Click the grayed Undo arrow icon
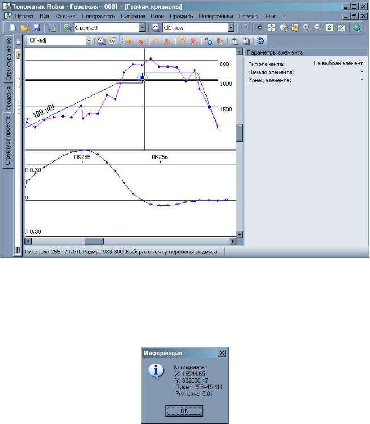The width and height of the screenshot is (370, 424). click(245, 28)
